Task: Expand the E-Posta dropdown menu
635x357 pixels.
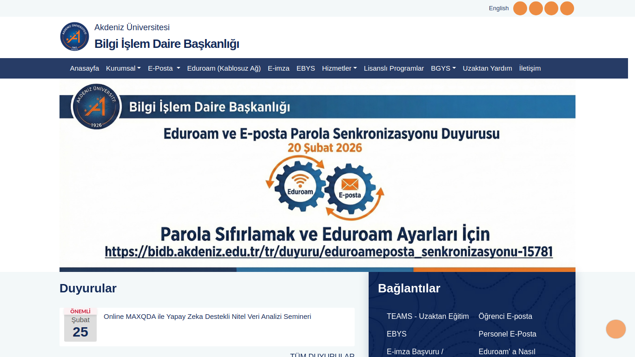Action: click(x=164, y=68)
